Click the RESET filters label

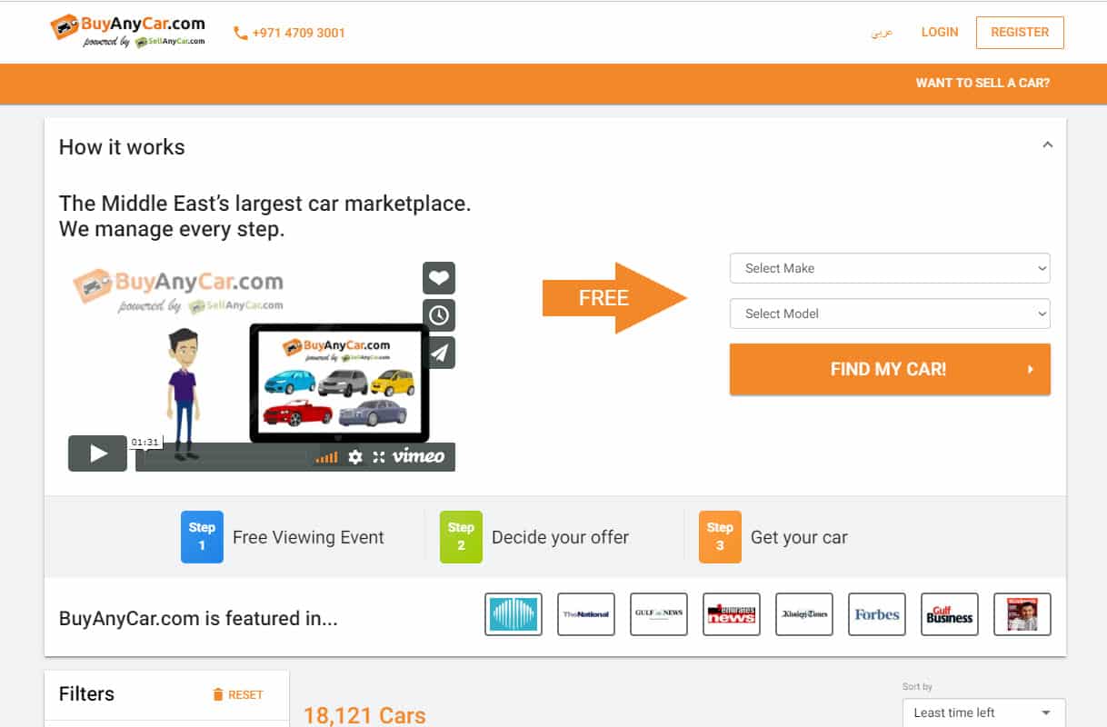[245, 695]
